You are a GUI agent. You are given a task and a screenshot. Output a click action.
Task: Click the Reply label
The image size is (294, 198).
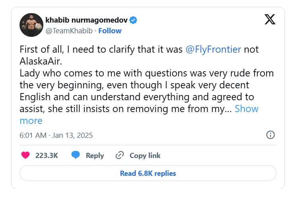pyautogui.click(x=95, y=156)
